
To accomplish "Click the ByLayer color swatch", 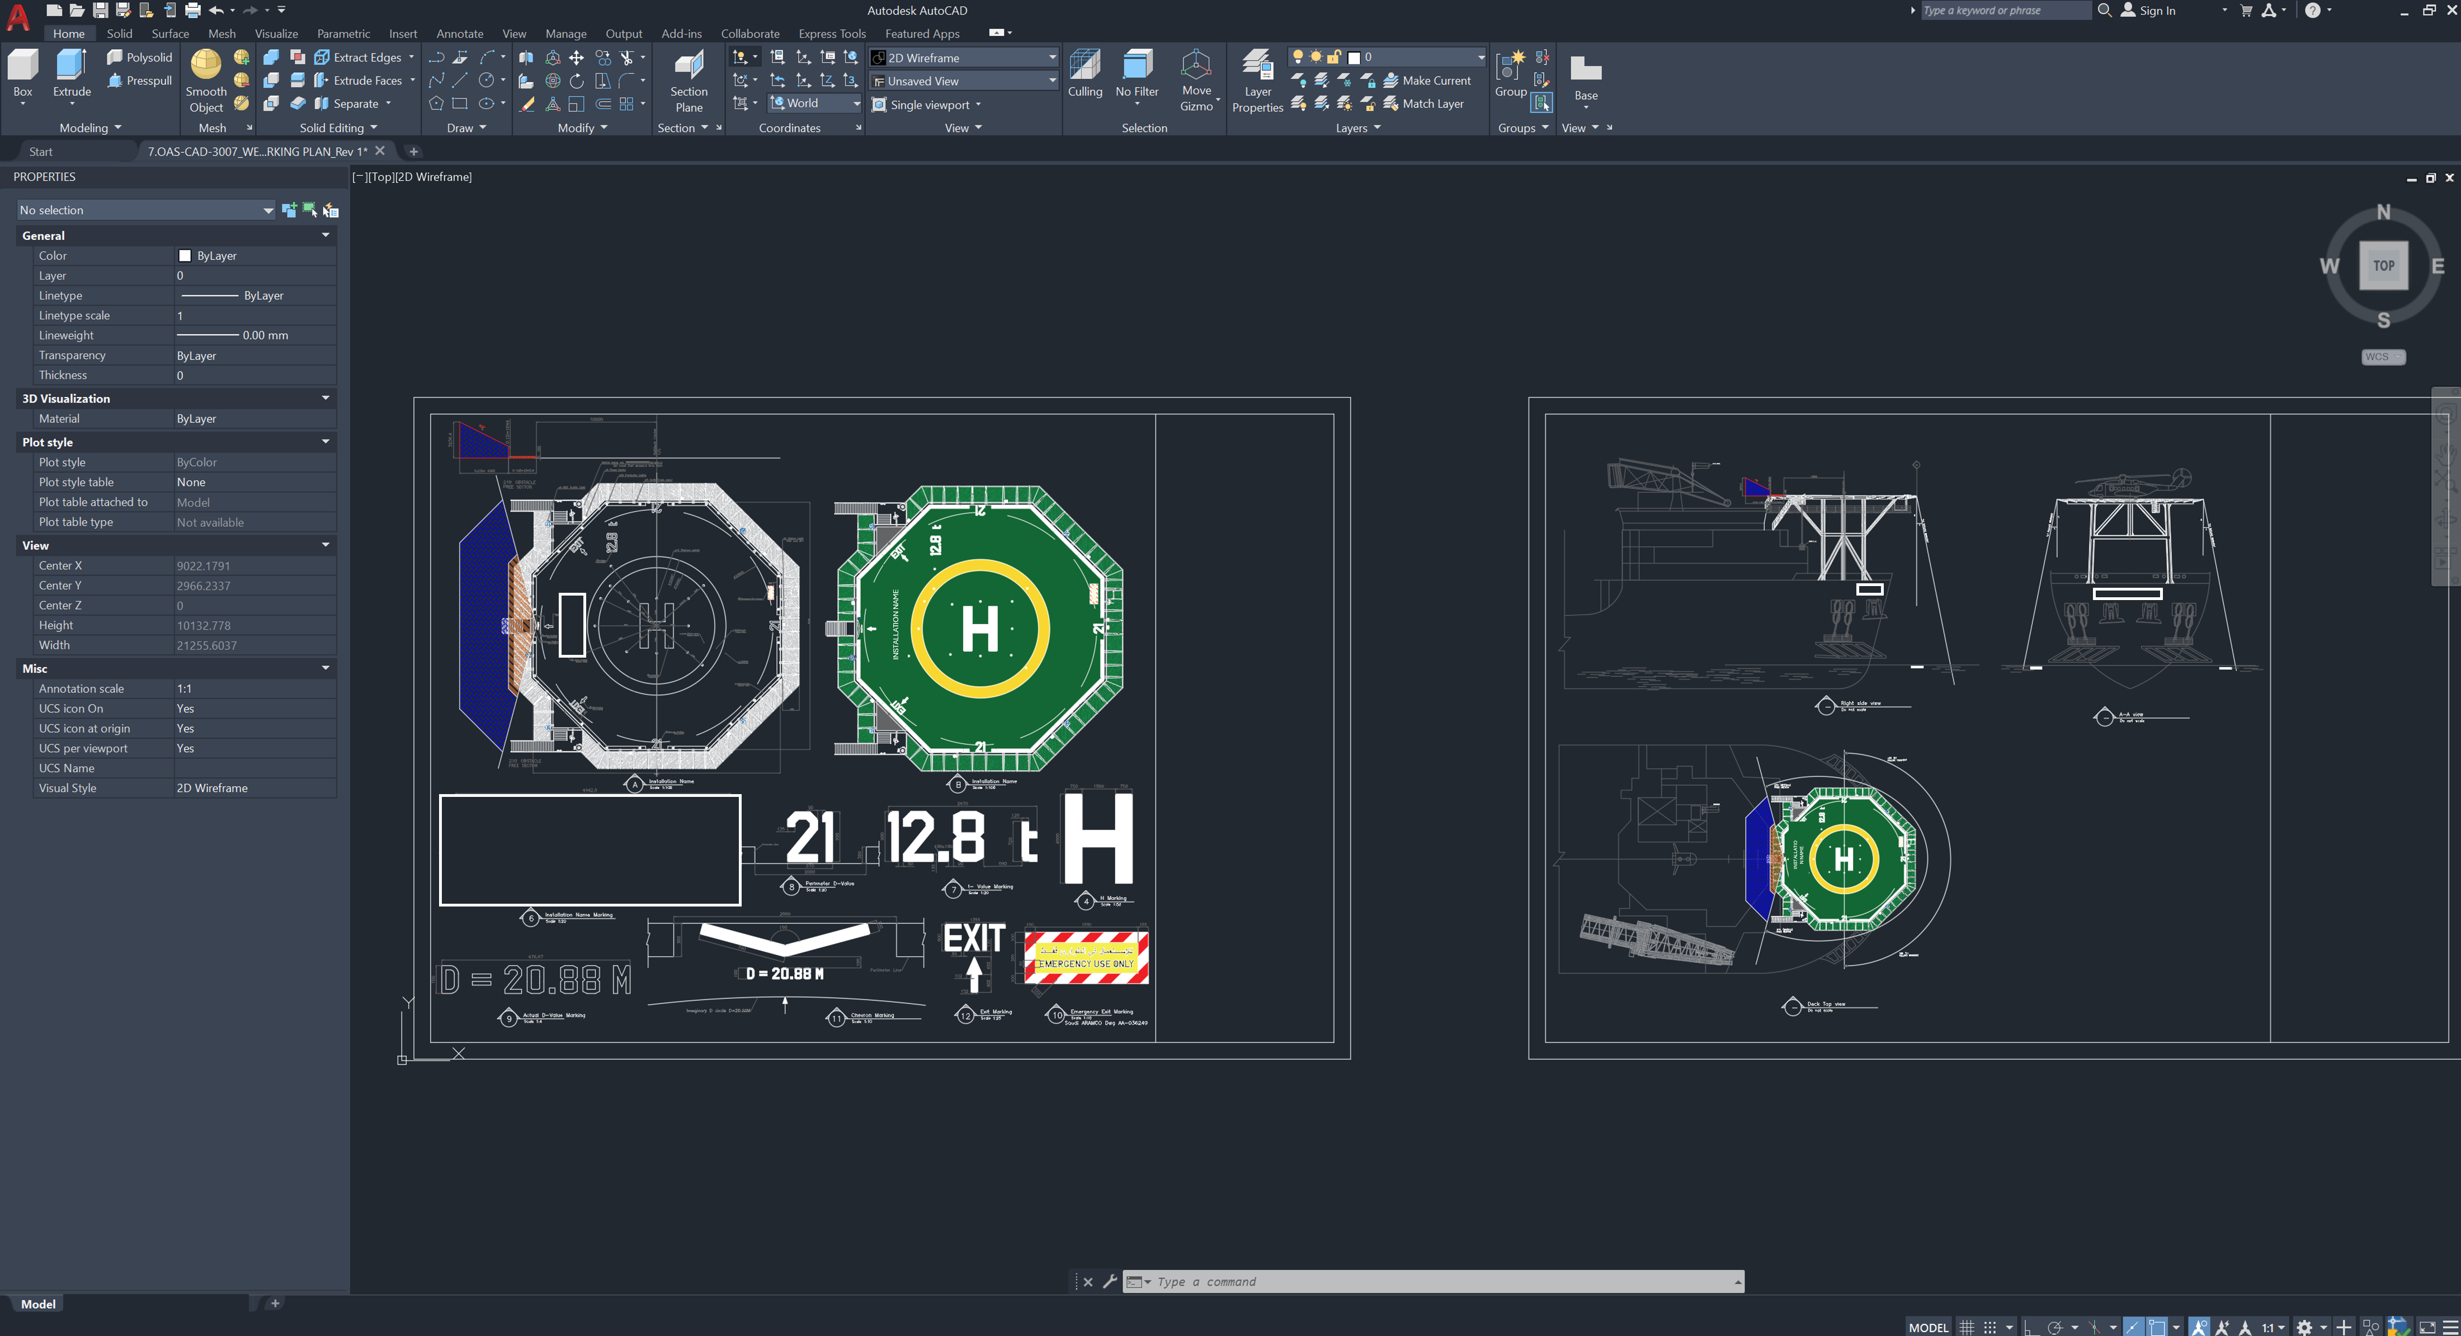I will coord(185,256).
